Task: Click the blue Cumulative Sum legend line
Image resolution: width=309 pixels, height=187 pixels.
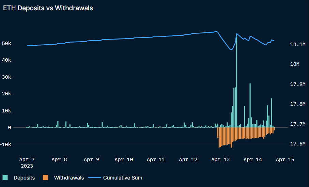Action: (x=95, y=177)
